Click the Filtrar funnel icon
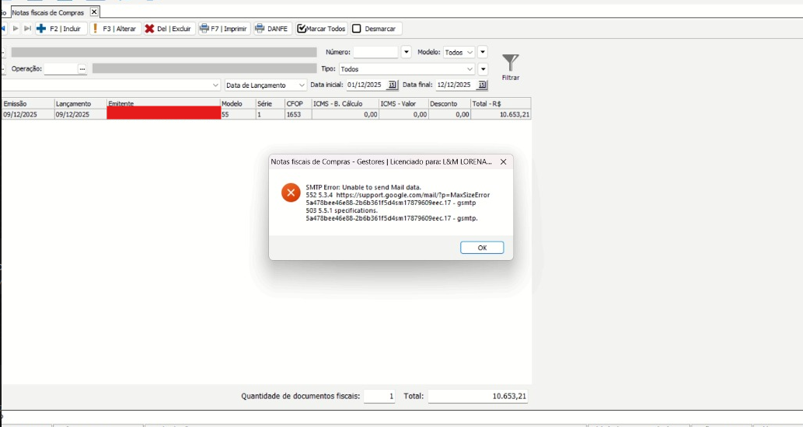 point(511,64)
